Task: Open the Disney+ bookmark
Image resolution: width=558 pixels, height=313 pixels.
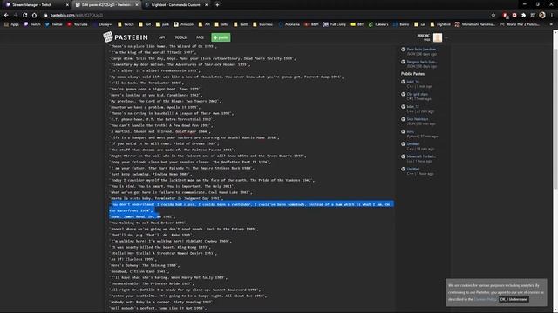Action: (102, 24)
